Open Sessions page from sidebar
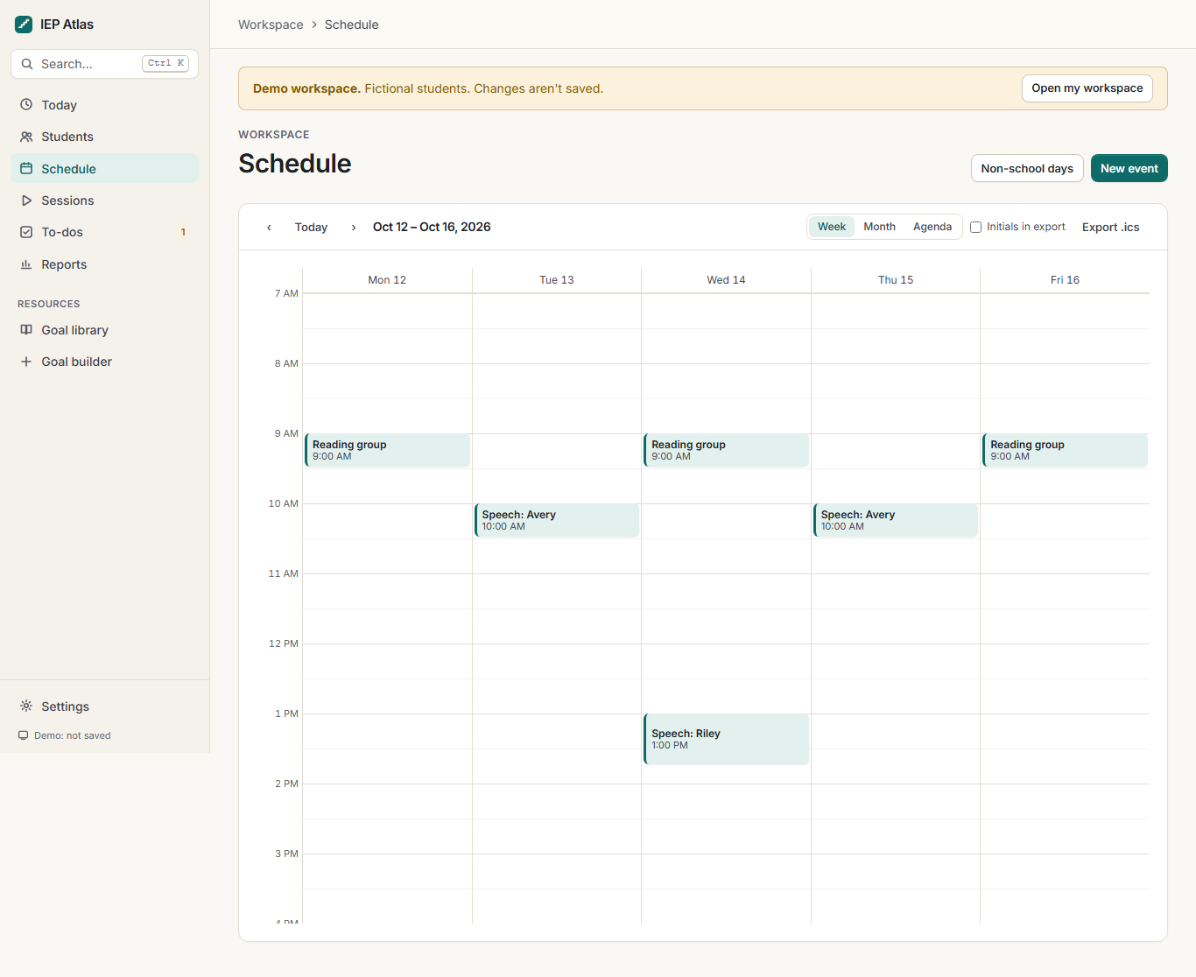Image resolution: width=1196 pixels, height=977 pixels. pyautogui.click(x=104, y=200)
